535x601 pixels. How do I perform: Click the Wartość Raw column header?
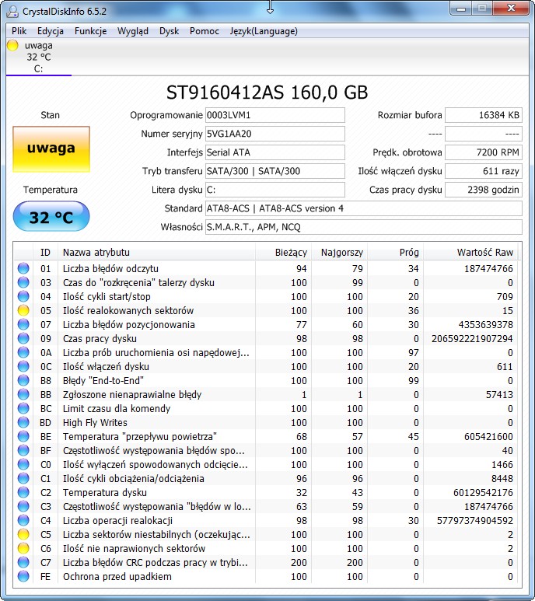tap(470, 252)
